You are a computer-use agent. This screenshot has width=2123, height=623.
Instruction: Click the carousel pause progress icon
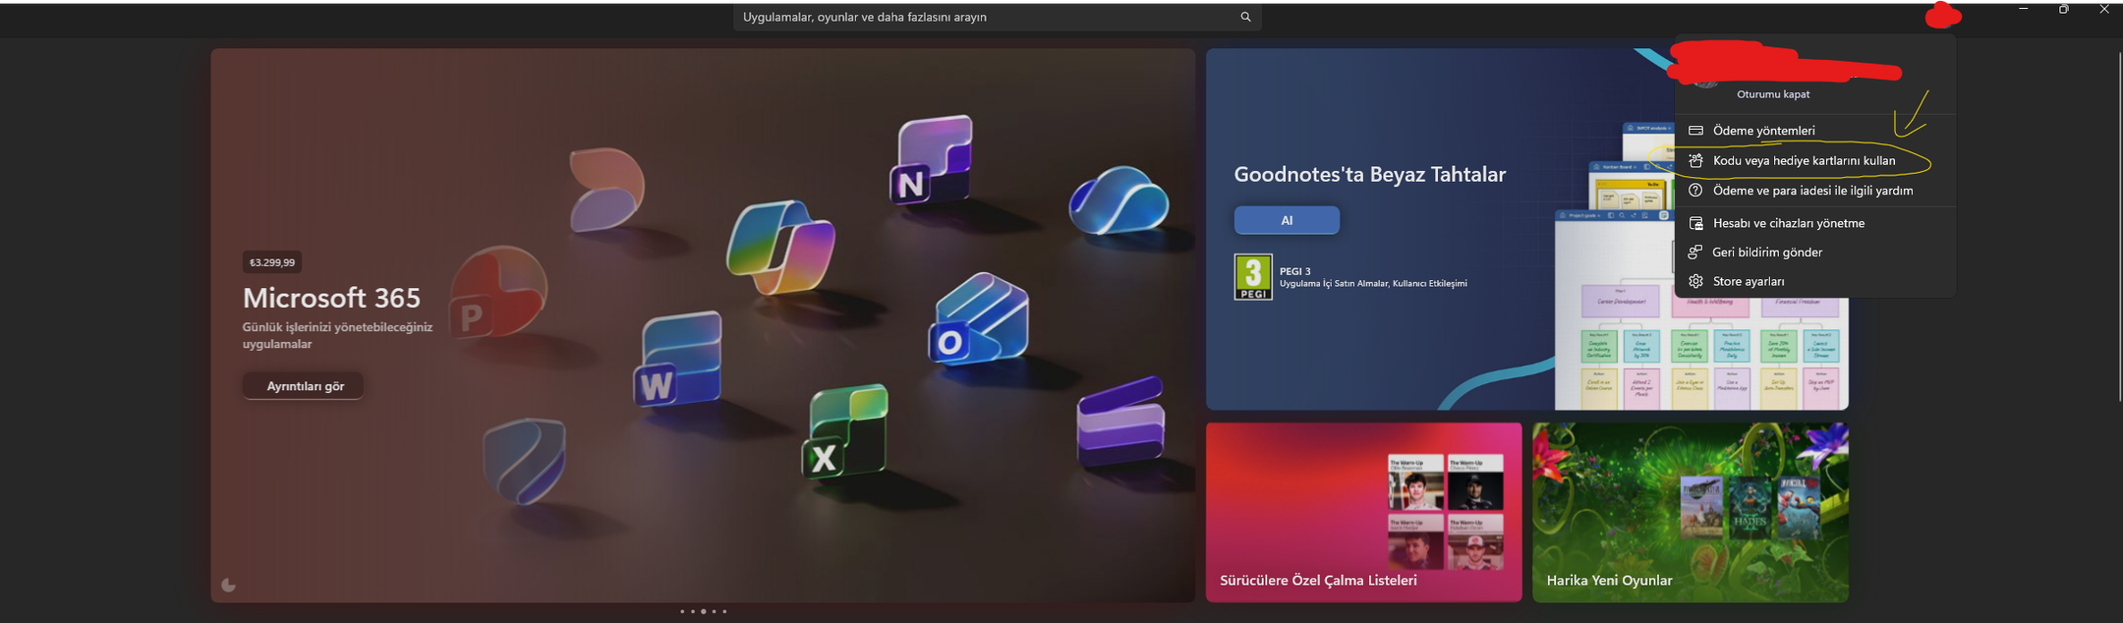click(x=228, y=585)
